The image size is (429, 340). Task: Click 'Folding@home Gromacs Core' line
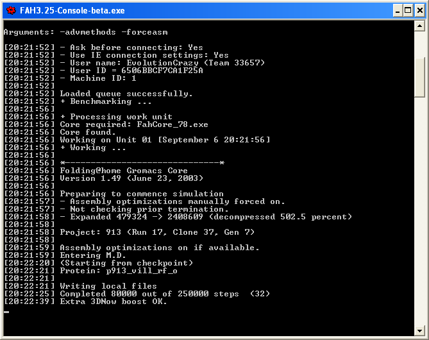[x=96, y=171]
